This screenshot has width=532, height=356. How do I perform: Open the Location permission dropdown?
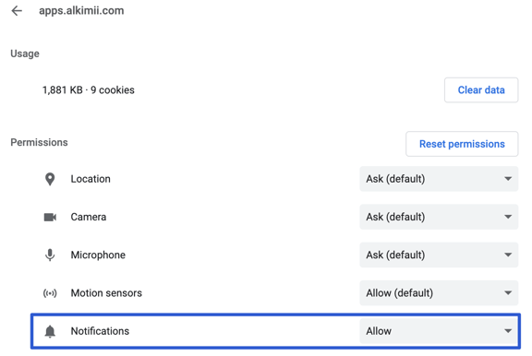[x=439, y=179]
